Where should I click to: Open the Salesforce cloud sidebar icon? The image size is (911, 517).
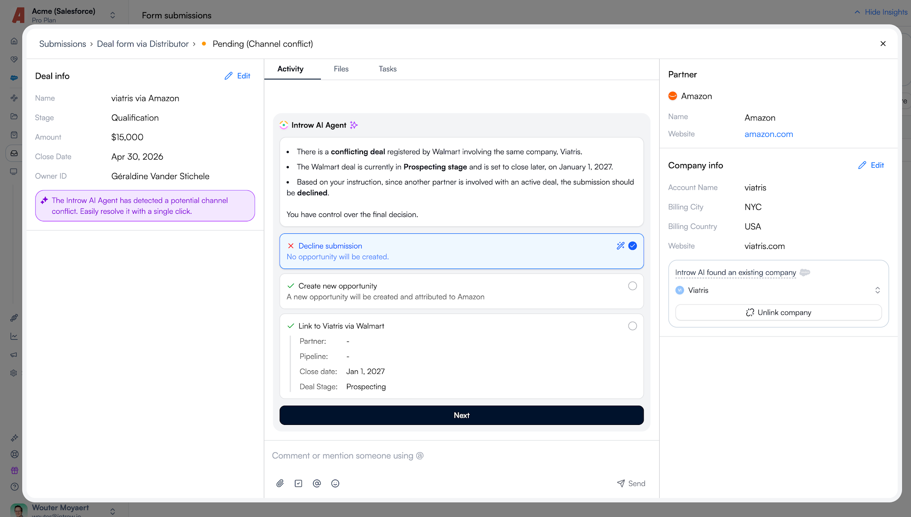(x=14, y=78)
